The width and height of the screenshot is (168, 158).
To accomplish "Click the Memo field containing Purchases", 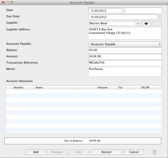I will tap(125, 72).
